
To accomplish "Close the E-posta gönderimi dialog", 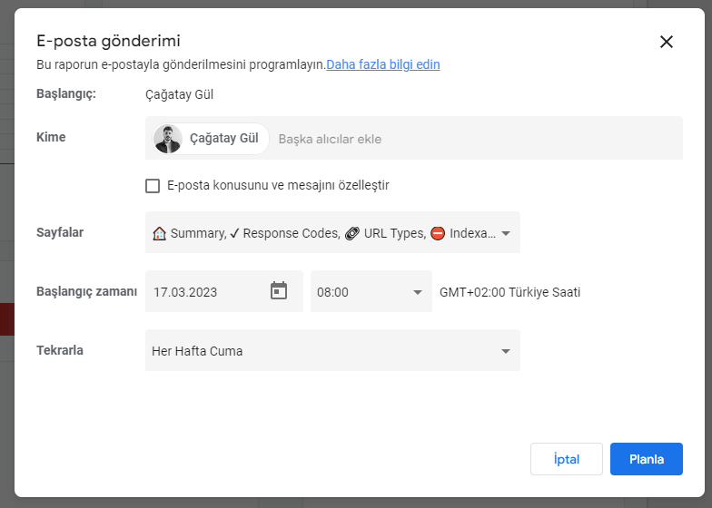I will pos(667,42).
